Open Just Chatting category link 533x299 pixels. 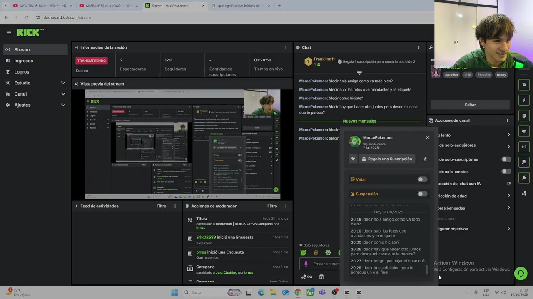pyautogui.click(x=229, y=273)
